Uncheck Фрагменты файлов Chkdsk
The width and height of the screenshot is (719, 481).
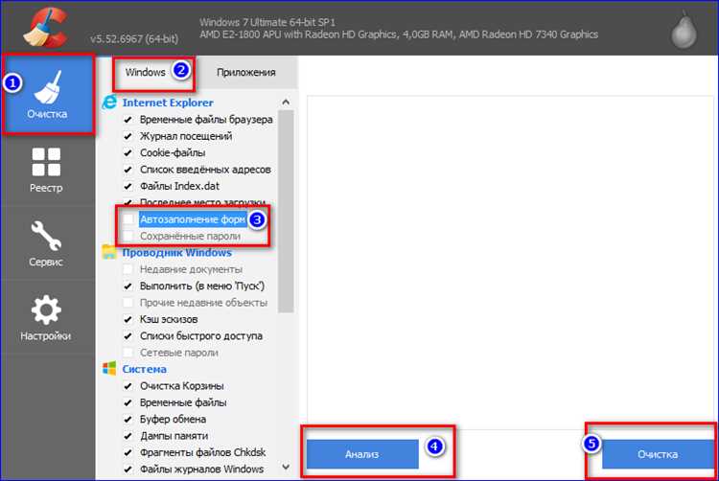(128, 452)
